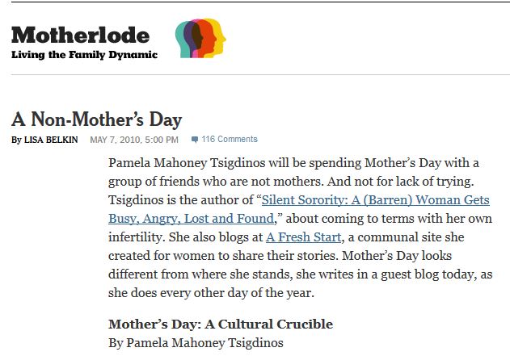Click the Motherlode blog title

pos(80,35)
